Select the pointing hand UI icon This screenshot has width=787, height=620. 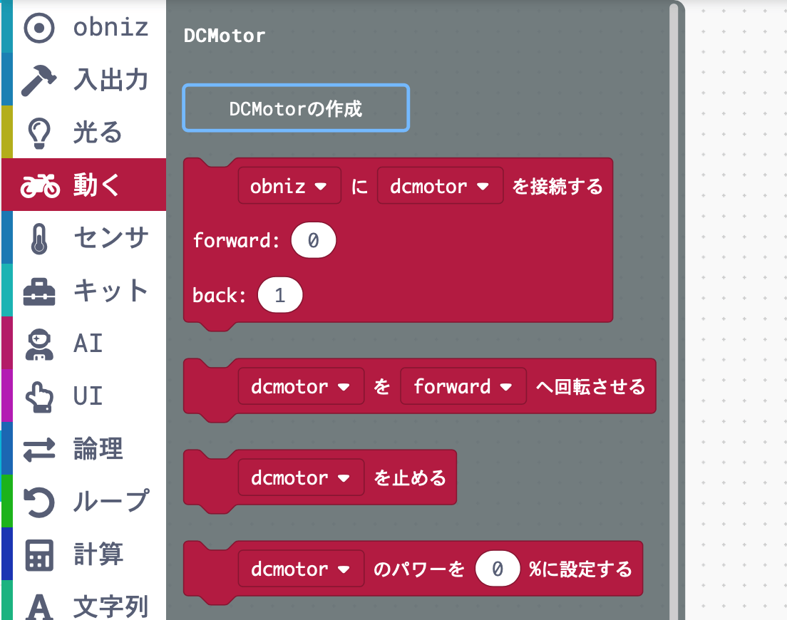point(39,396)
